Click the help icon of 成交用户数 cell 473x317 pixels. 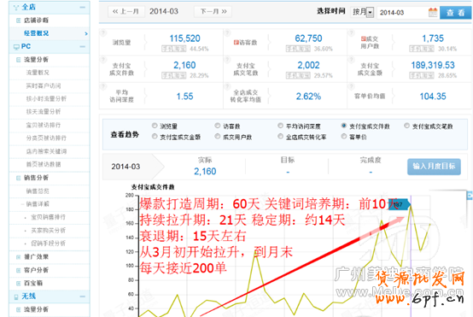click(351, 32)
